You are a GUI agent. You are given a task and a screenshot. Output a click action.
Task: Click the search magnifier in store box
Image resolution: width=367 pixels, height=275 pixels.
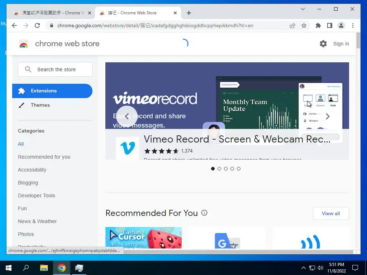[28, 69]
